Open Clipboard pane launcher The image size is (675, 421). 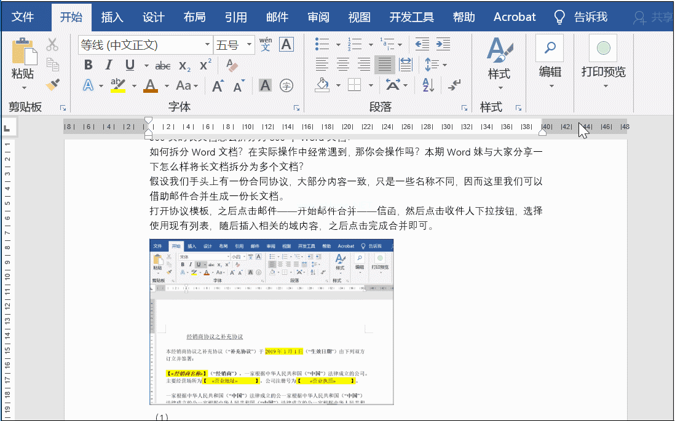pyautogui.click(x=63, y=108)
